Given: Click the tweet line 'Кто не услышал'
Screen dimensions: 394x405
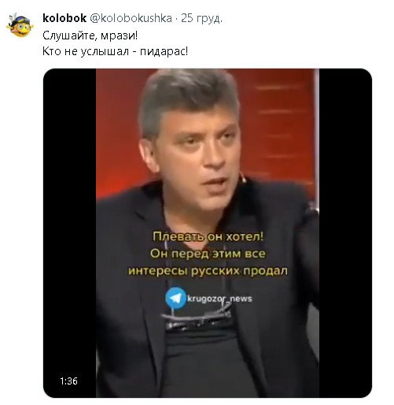Looking at the screenshot, I should coord(86,51).
